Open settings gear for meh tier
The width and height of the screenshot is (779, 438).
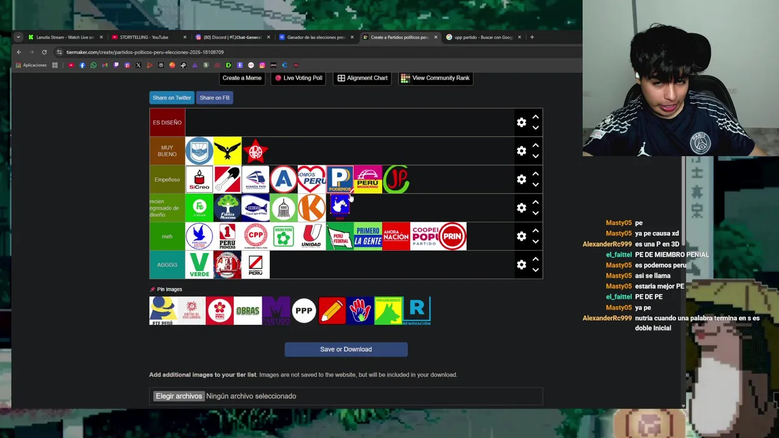[x=522, y=236]
